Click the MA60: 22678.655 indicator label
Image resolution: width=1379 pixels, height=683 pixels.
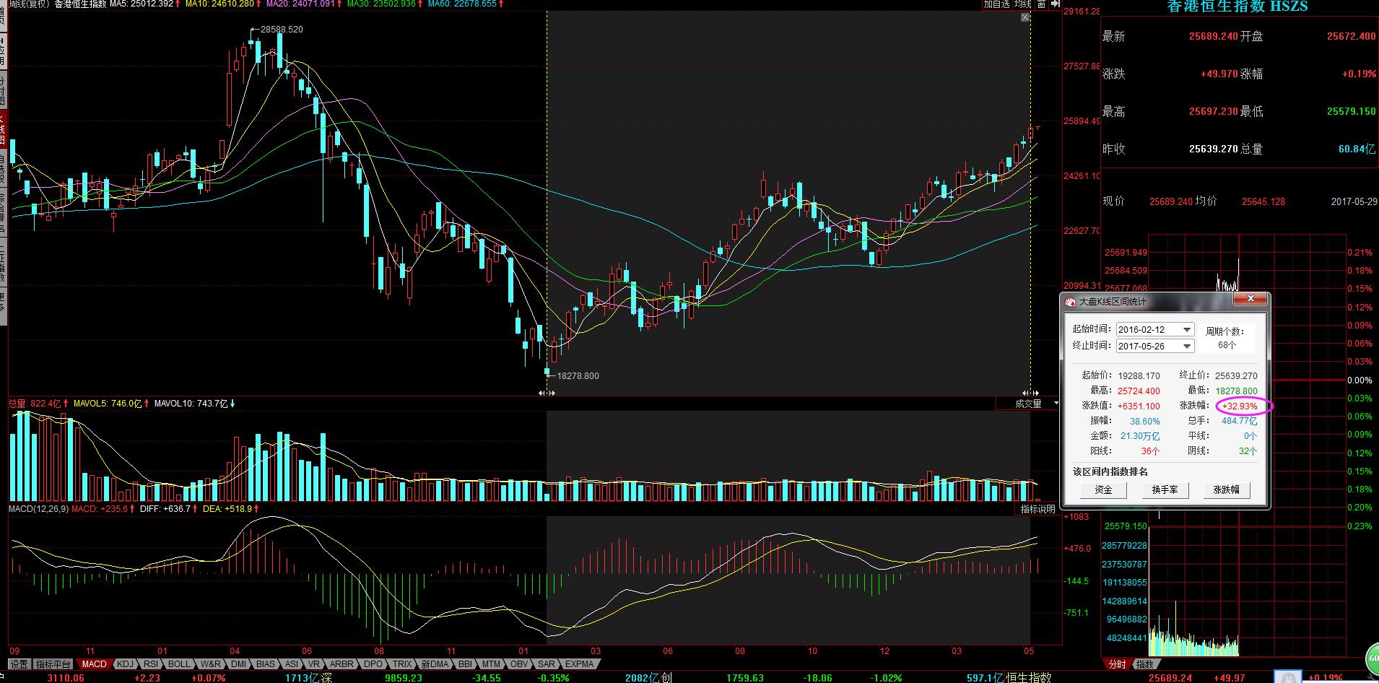[466, 4]
